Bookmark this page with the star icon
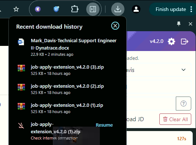196x145 pixels. coord(16,9)
